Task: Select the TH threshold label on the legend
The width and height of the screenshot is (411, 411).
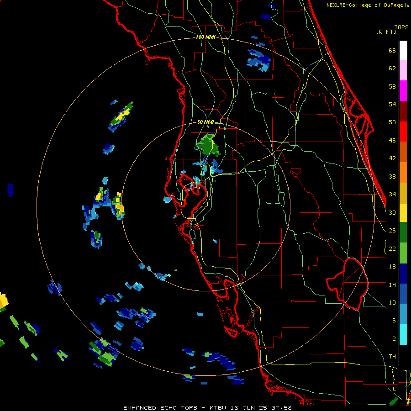Action: (x=392, y=357)
